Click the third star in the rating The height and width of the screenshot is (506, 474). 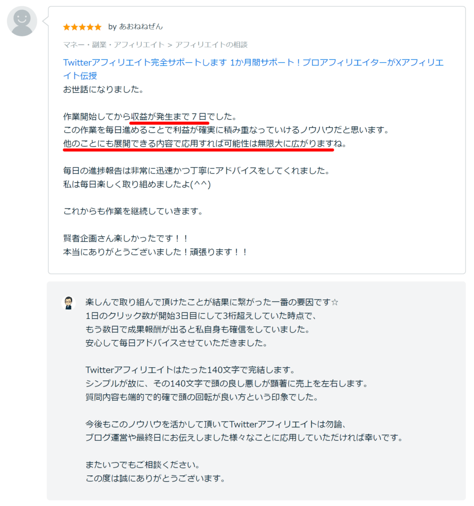click(81, 28)
